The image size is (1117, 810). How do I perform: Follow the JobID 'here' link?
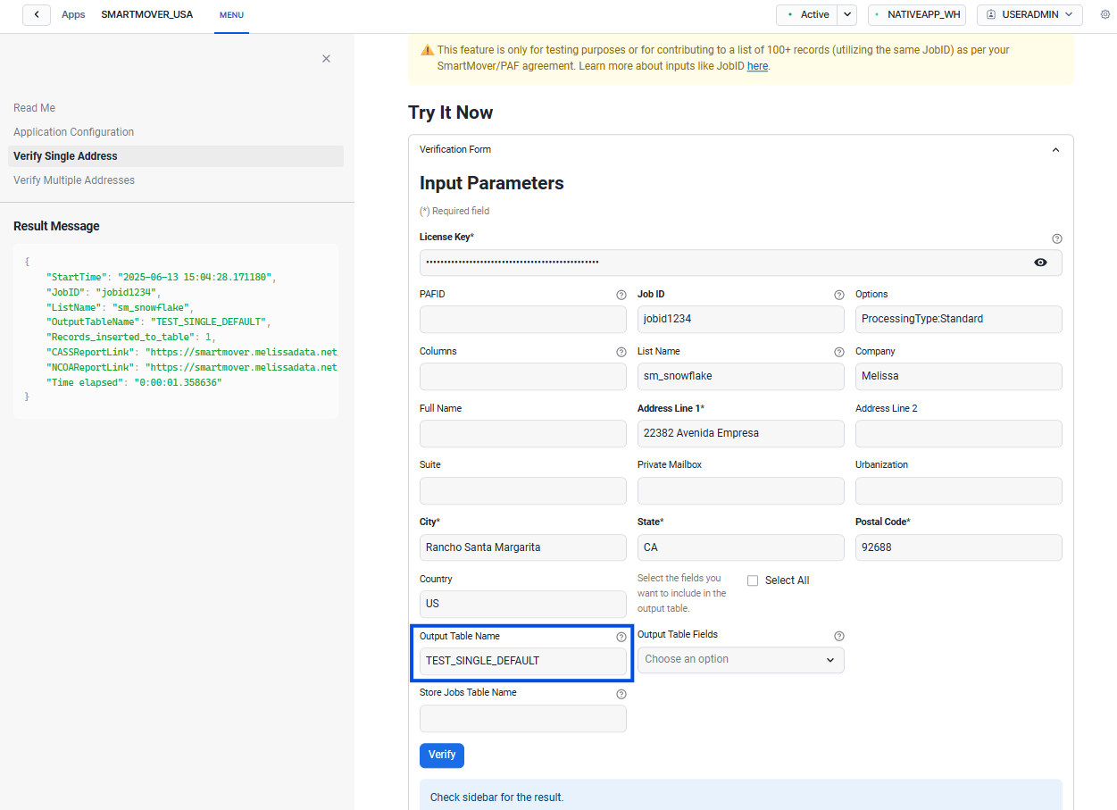tap(757, 66)
